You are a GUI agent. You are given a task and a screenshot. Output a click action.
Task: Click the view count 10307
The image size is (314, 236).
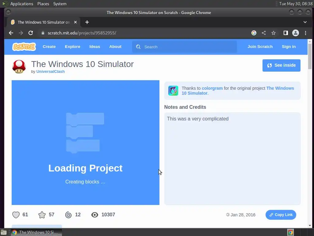tap(108, 214)
